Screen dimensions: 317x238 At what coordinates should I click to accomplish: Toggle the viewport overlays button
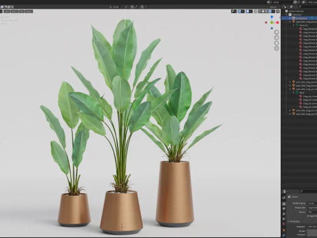[x=248, y=11]
